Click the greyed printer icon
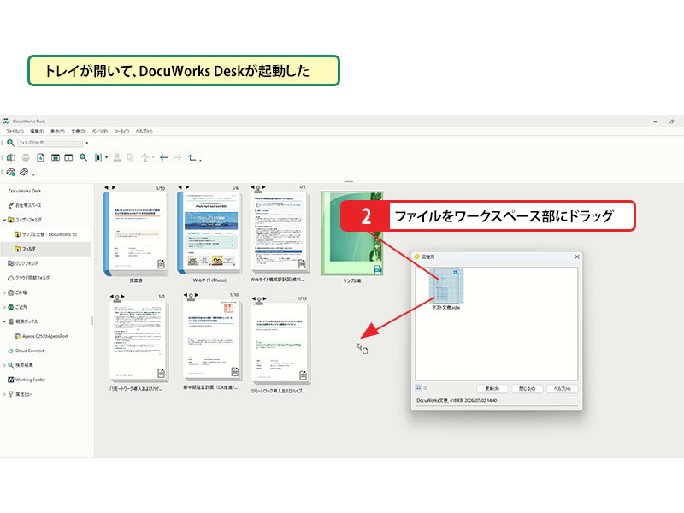Viewport: 684px width, 513px height. pyautogui.click(x=26, y=157)
